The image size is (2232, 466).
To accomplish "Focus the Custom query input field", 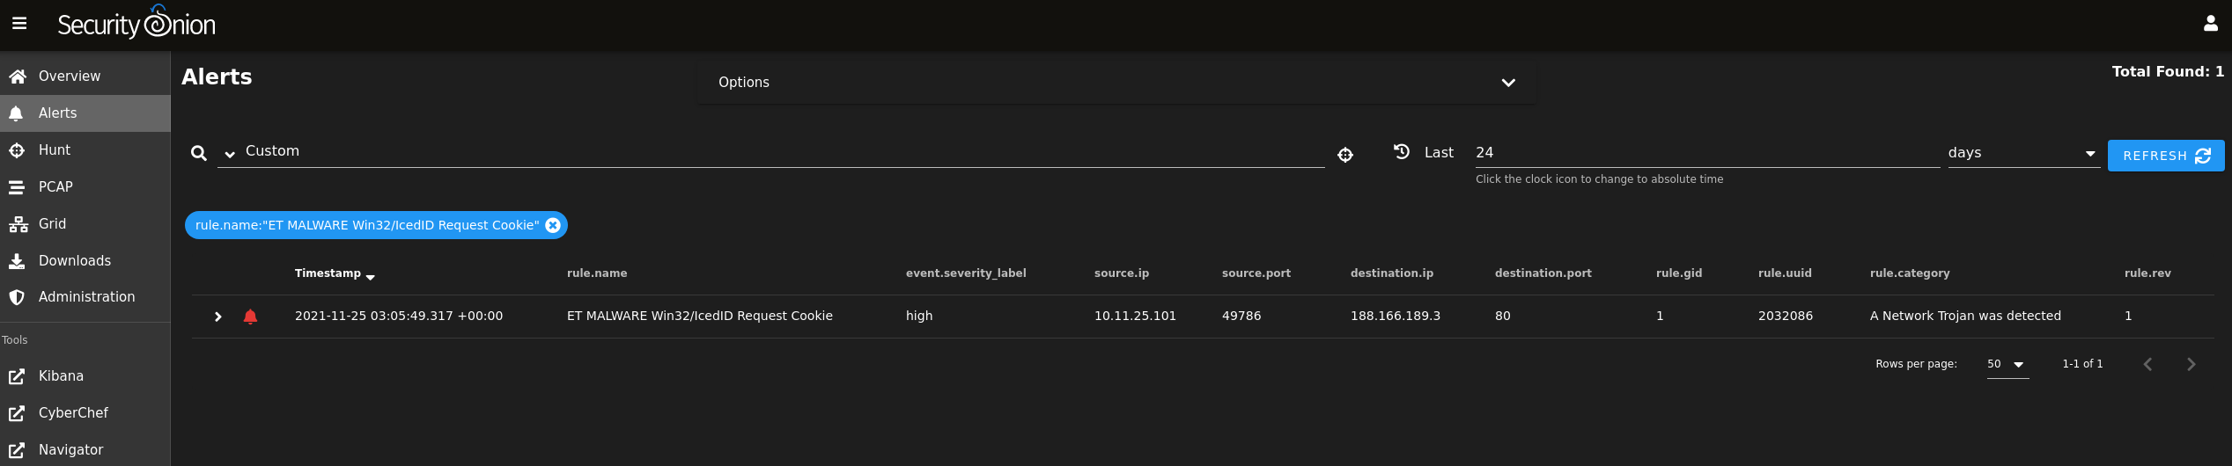I will [784, 151].
